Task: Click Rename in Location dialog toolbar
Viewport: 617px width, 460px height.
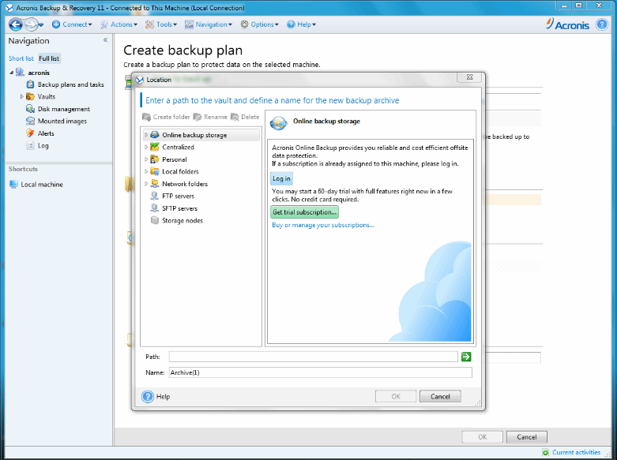Action: (x=210, y=117)
